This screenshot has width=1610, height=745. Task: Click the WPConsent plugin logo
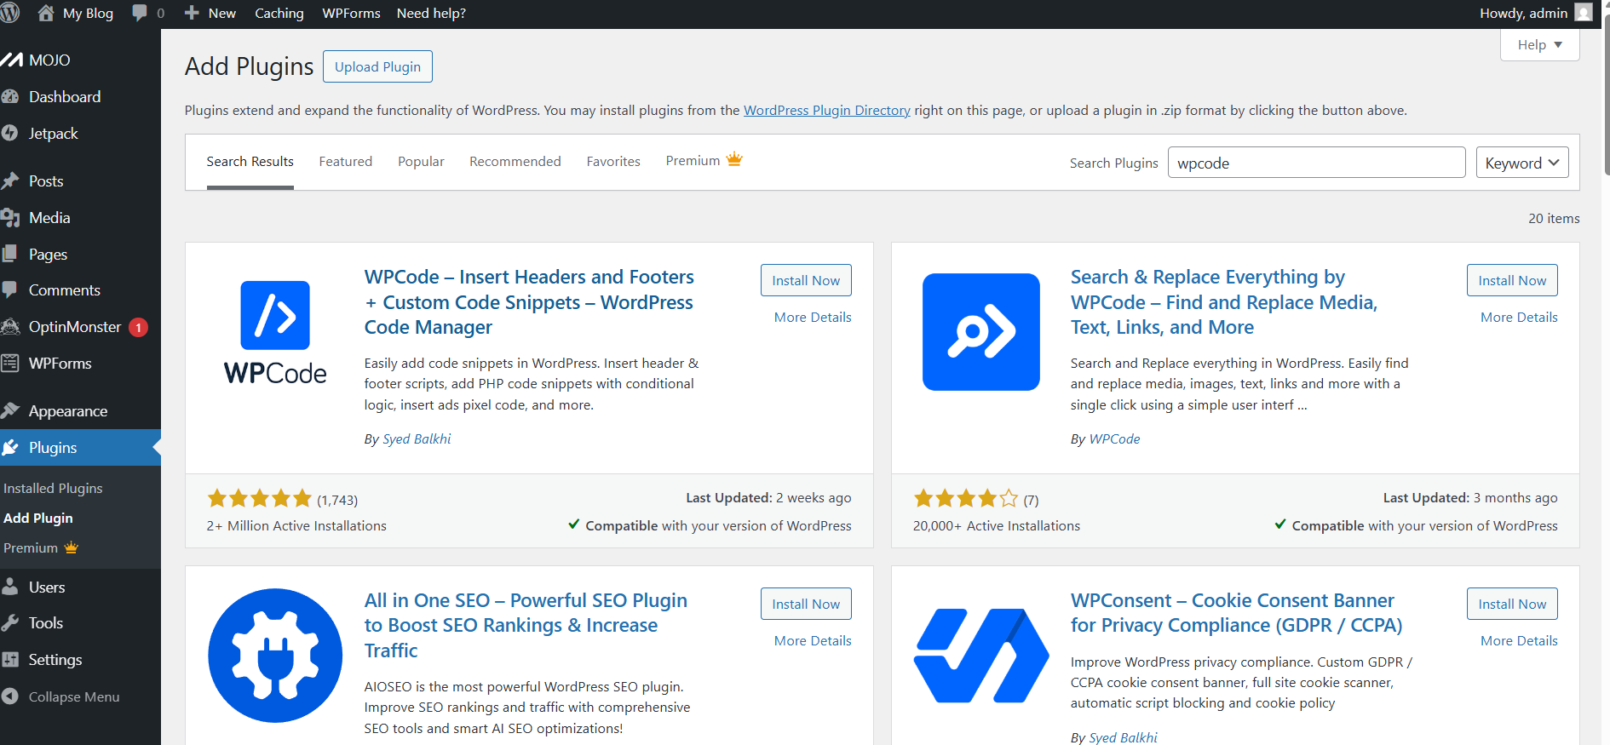point(981,656)
